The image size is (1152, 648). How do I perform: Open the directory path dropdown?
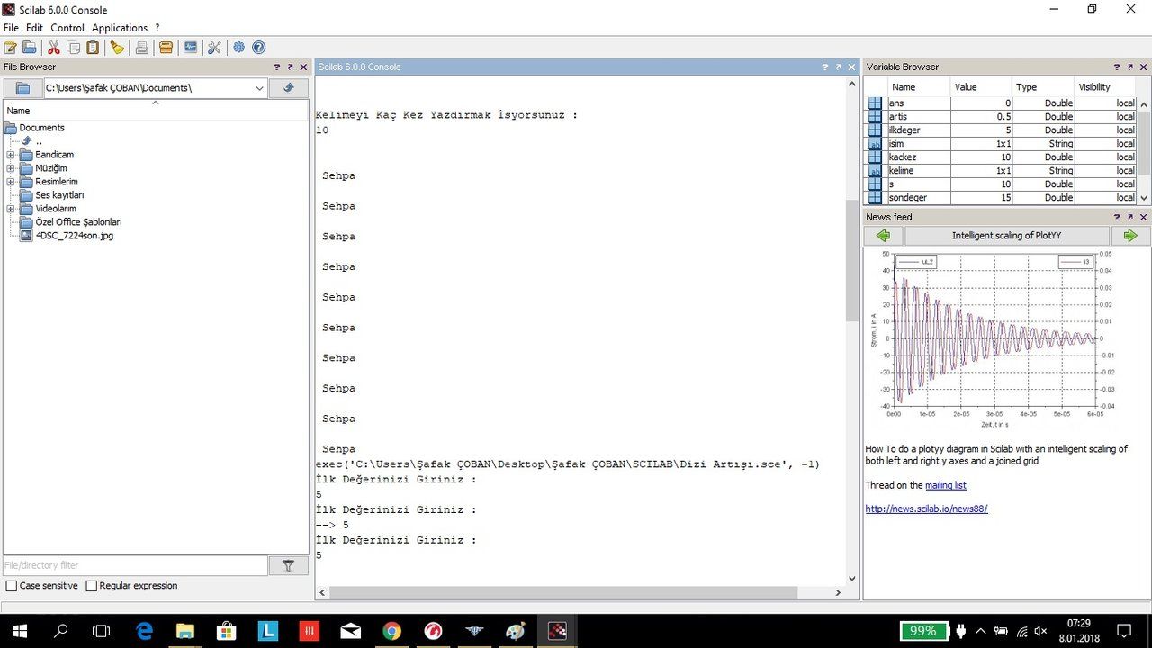259,88
